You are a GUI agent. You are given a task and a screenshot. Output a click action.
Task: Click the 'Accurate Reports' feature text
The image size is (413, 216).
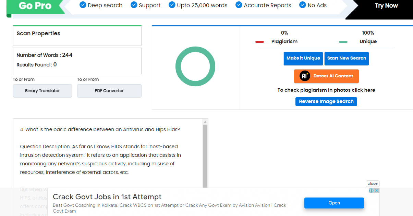click(x=268, y=5)
